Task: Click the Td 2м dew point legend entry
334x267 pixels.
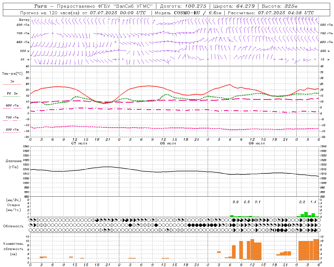Action: 12,93
